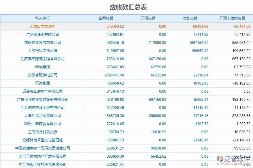This screenshot has width=253, height=168.
Task: Open details for 广东保利物业管理股份有限公司
Action: (x=42, y=99)
